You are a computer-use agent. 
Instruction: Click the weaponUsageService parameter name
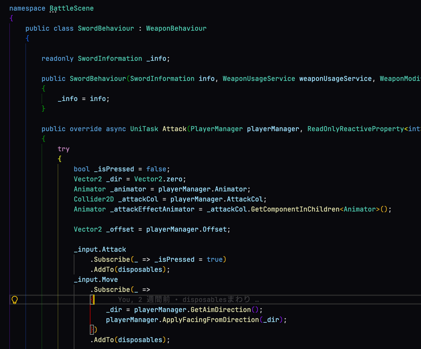[335, 78]
